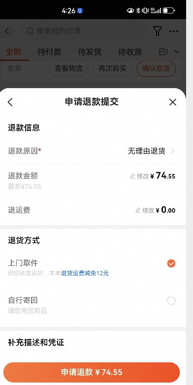Tap the filter funnel icon
Image resolution: width=193 pixels, height=385 pixels.
pos(158,31)
